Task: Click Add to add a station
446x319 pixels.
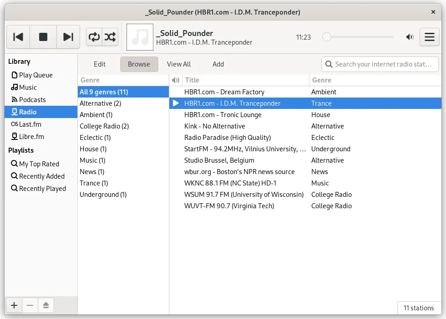Action: [218, 64]
